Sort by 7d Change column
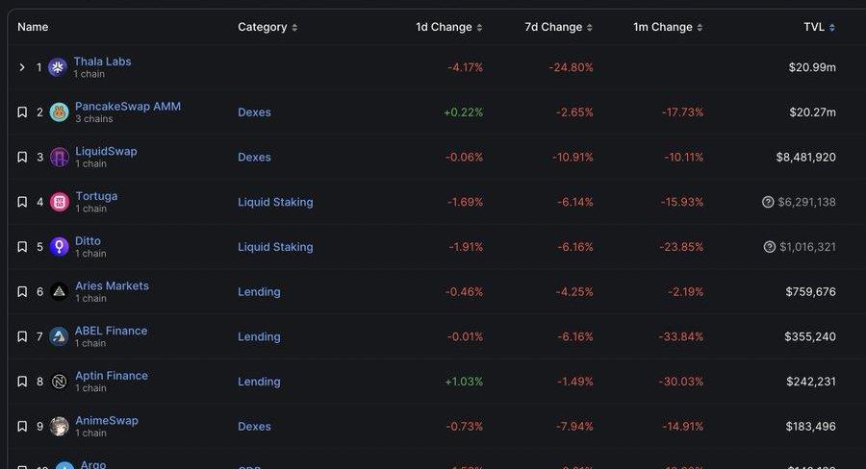Image resolution: width=866 pixels, height=469 pixels. (558, 27)
